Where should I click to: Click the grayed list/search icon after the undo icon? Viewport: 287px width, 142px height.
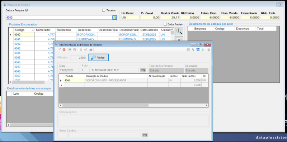click(x=81, y=50)
